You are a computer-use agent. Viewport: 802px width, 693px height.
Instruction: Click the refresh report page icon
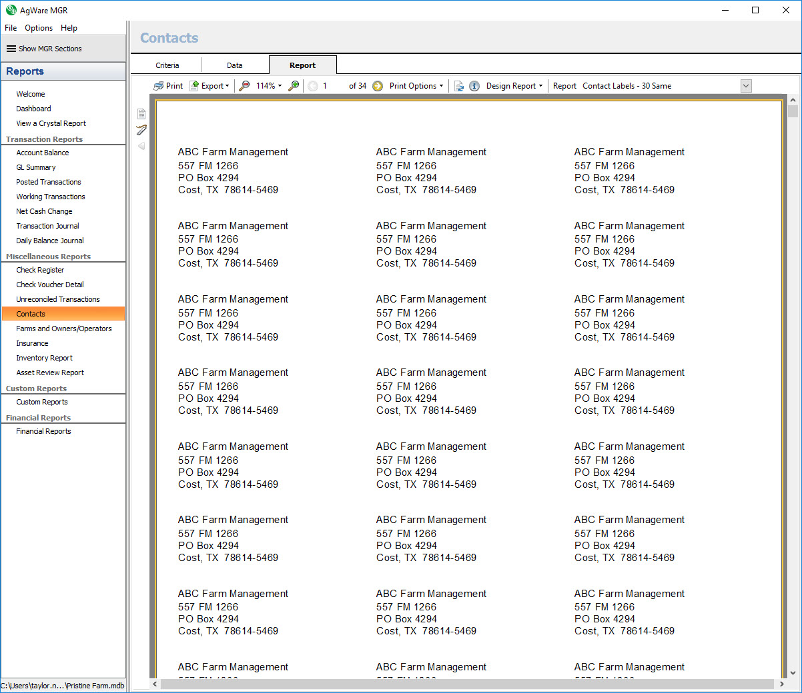(459, 86)
